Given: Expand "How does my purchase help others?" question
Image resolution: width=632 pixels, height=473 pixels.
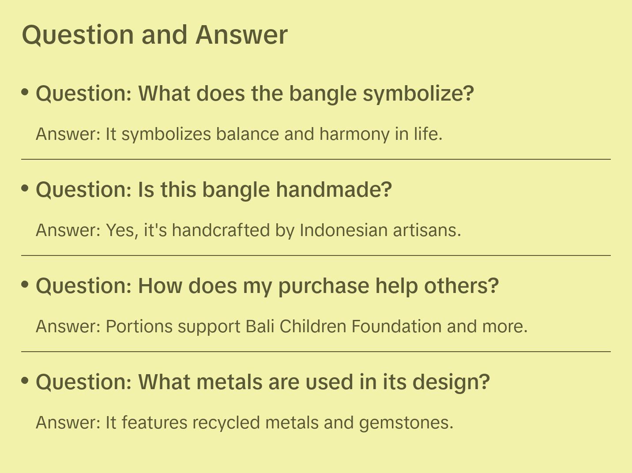Looking at the screenshot, I should (267, 286).
